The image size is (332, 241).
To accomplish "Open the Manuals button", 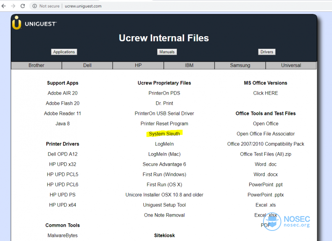I will tap(167, 52).
